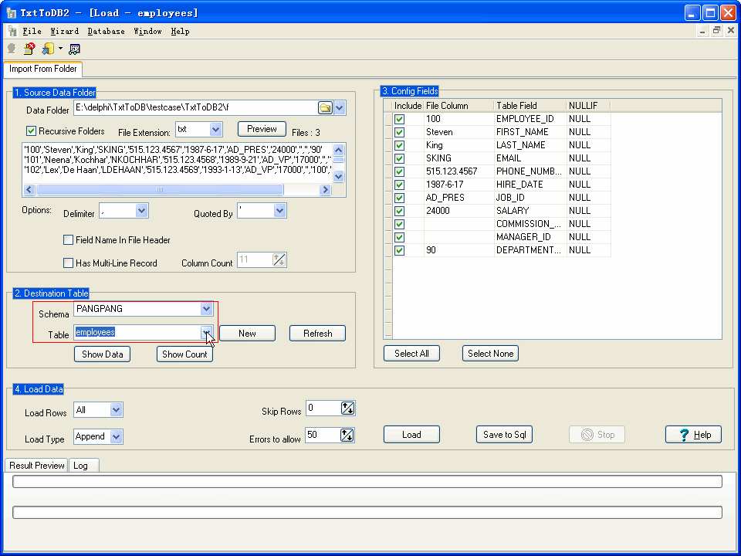Screen dimensions: 741x556
Task: Uncheck Include for EMPLOYEE_ID row
Action: (399, 119)
